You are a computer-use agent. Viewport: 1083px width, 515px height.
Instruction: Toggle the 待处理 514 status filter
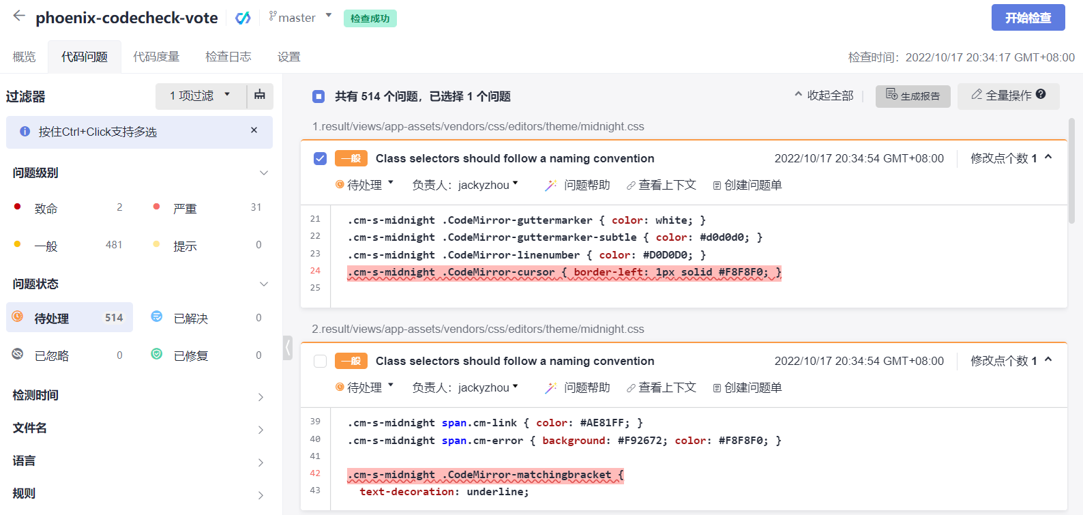pos(70,317)
